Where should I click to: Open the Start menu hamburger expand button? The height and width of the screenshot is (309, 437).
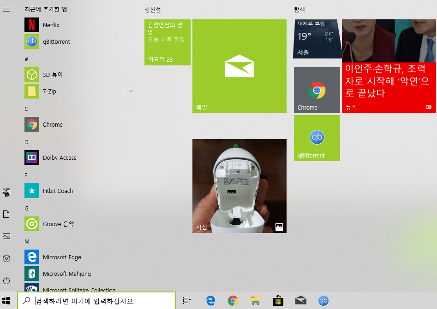[6, 10]
